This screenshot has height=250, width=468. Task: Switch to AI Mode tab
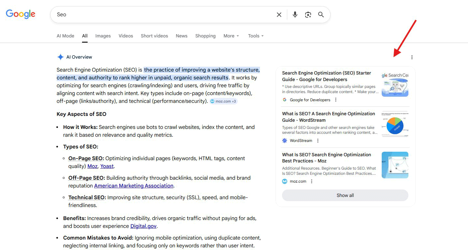click(65, 36)
